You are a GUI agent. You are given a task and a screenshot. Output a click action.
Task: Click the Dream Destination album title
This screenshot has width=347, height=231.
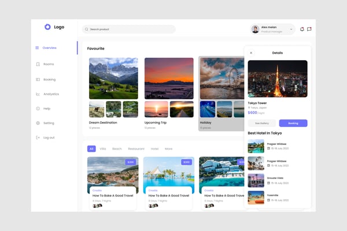click(103, 122)
